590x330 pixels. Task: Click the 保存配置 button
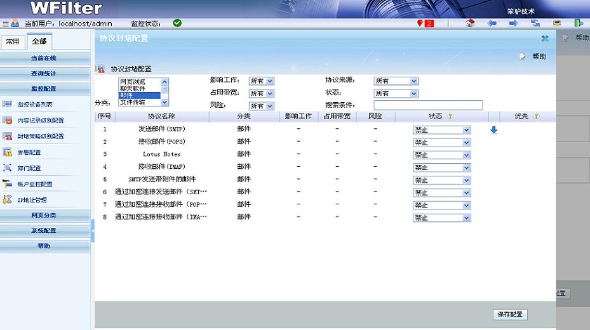(x=510, y=315)
